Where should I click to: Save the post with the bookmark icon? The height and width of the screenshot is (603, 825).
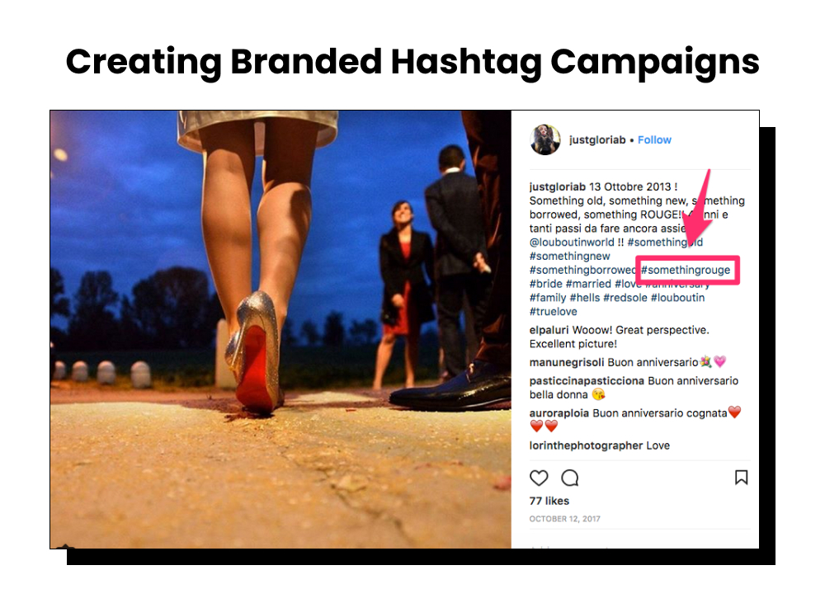[741, 478]
